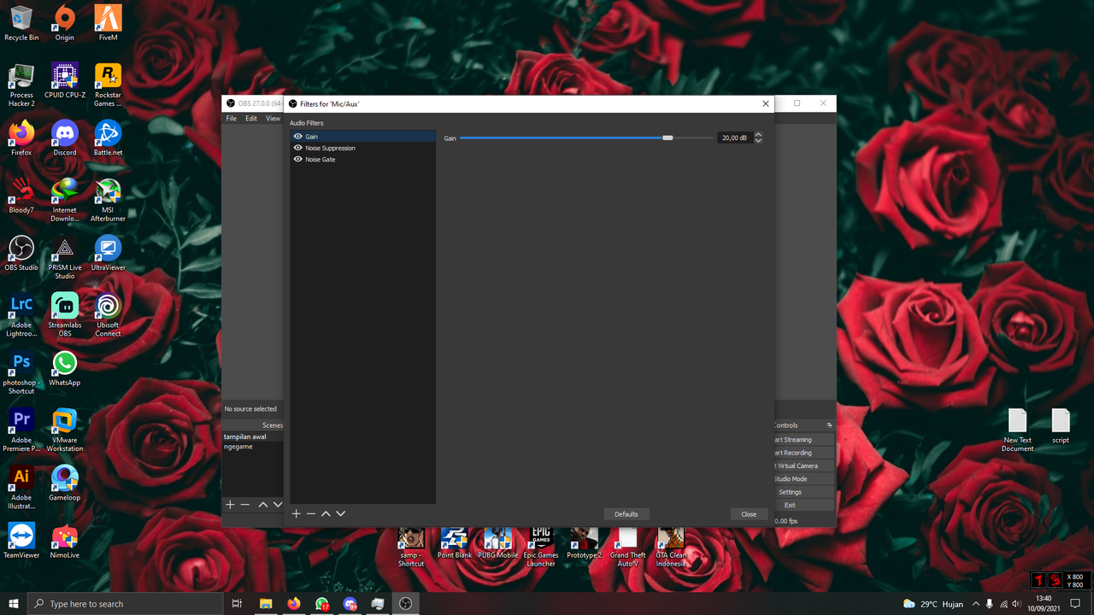
Task: Click the Gain slider handle
Action: point(668,138)
